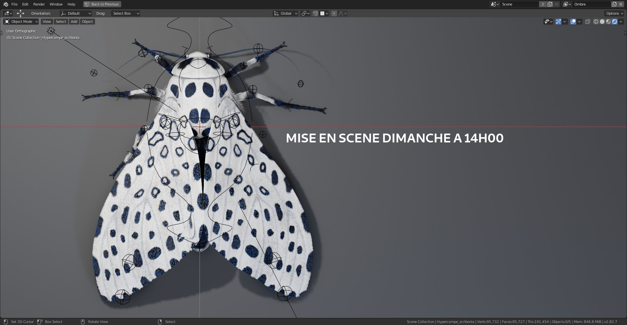Switch to wireframe viewport shading

(596, 22)
